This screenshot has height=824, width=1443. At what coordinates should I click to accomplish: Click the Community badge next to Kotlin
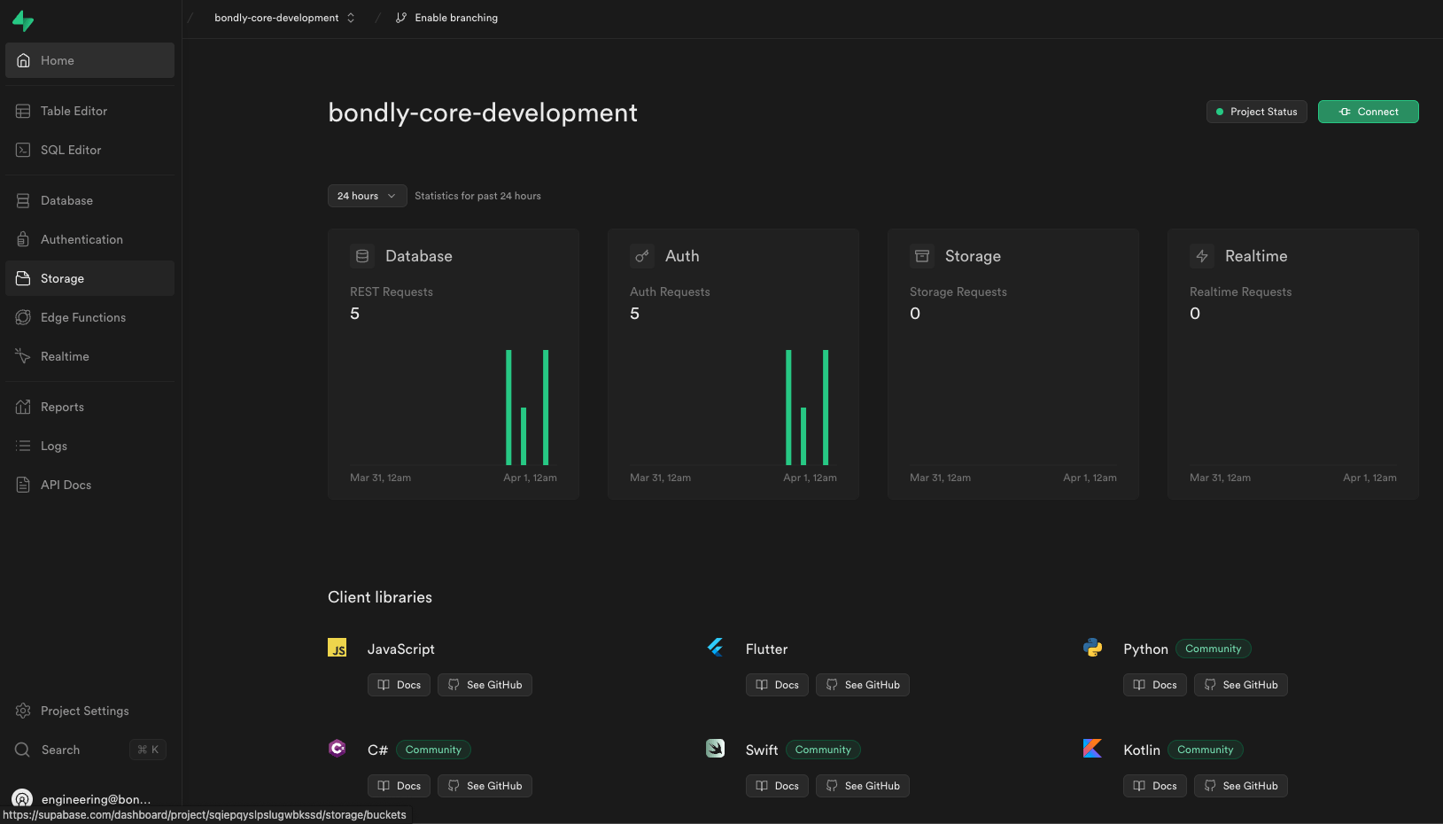point(1206,750)
